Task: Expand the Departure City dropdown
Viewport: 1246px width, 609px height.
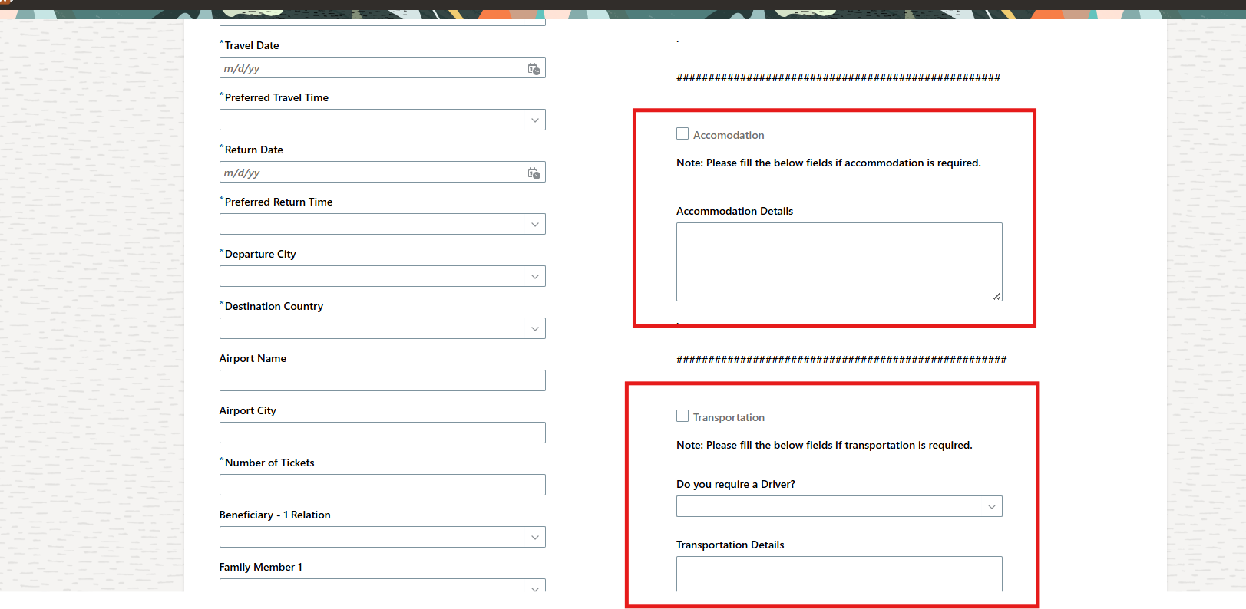Action: [x=382, y=277]
